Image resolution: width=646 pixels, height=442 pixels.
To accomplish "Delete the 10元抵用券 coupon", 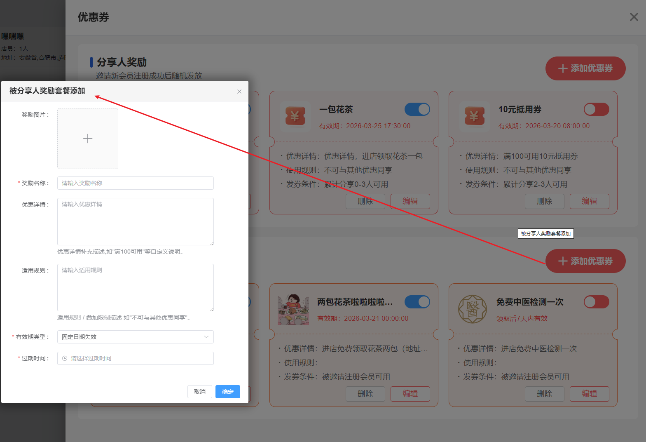I will coord(545,201).
